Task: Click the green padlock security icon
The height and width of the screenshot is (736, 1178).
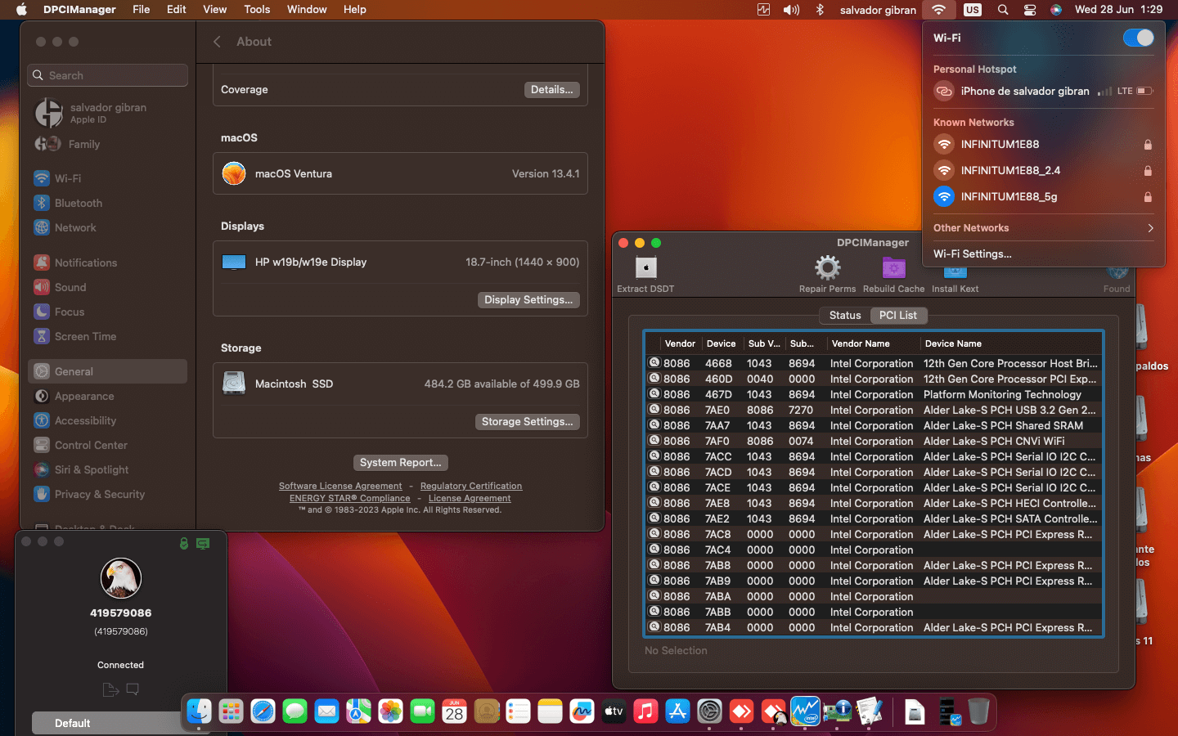Action: pos(184,543)
